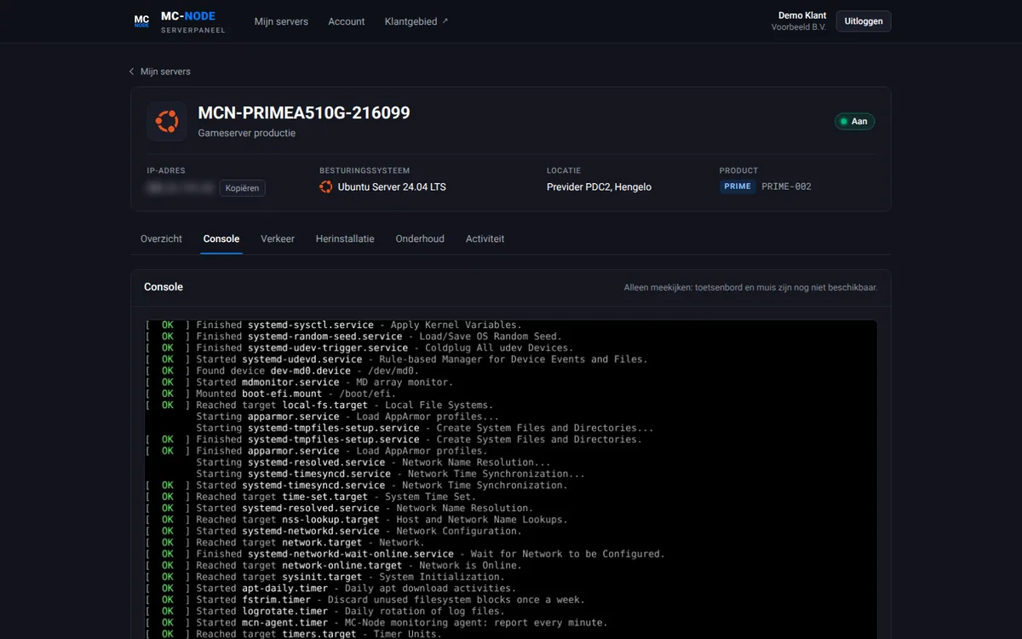The height and width of the screenshot is (639, 1022).
Task: Click the external link arrow beside Klantgebied
Action: (445, 21)
